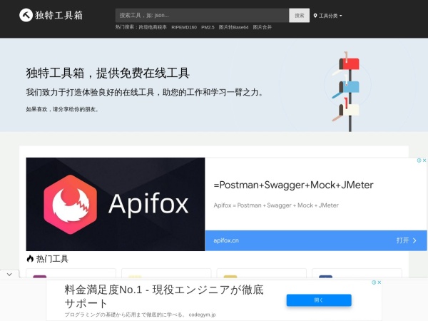Select hot search 图片合并
428x321 pixels.
pyautogui.click(x=262, y=27)
